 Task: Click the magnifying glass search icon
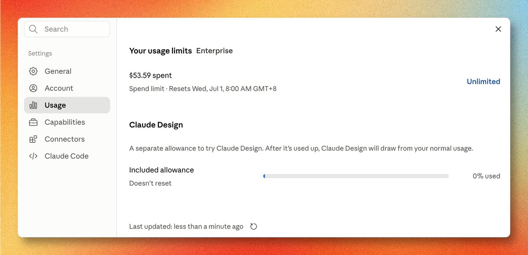click(33, 29)
